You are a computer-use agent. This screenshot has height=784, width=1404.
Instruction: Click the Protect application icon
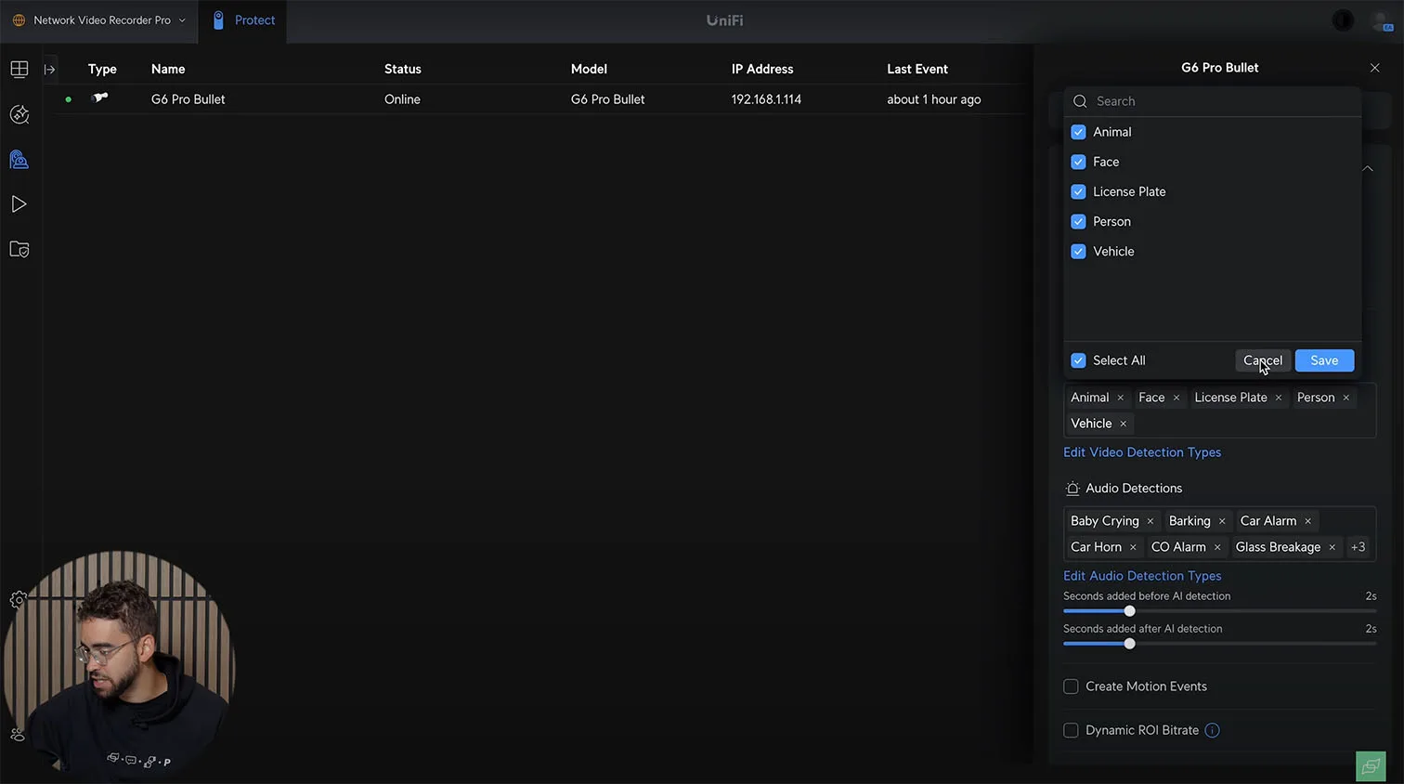(218, 20)
